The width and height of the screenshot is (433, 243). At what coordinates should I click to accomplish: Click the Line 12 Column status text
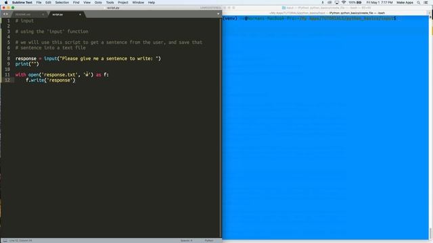pyautogui.click(x=21, y=240)
